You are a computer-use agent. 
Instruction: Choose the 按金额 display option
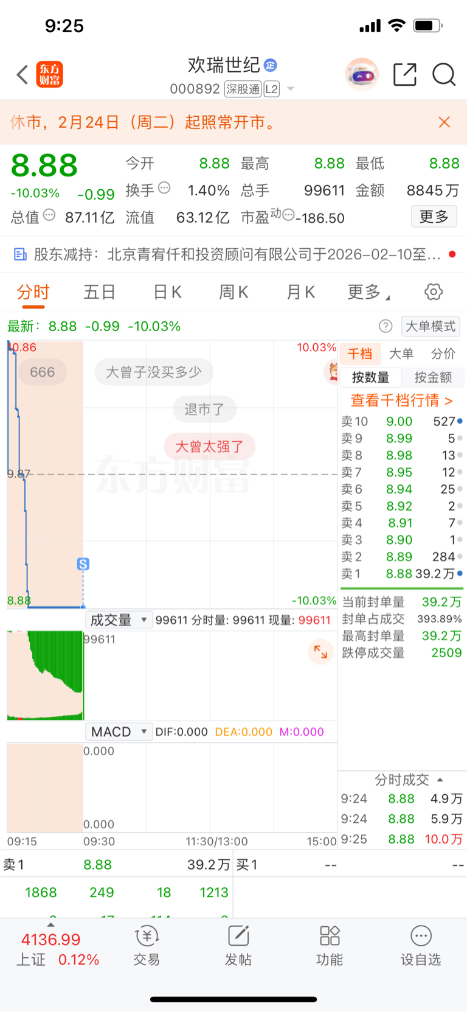(434, 377)
